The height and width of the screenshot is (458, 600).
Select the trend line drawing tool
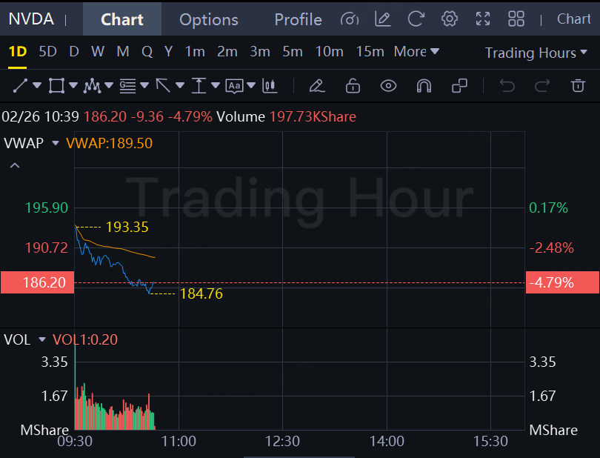point(20,86)
